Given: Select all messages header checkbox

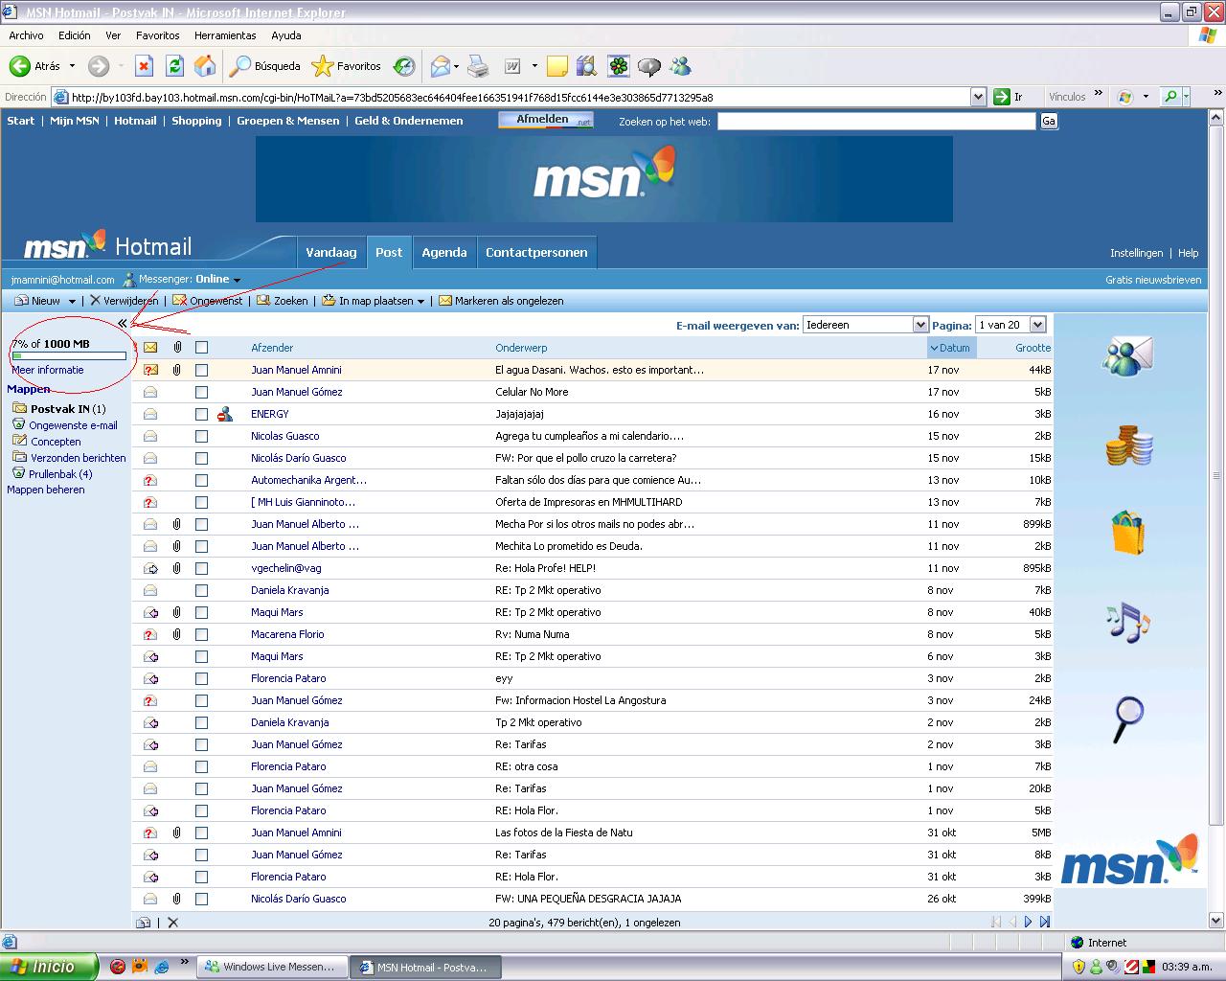Looking at the screenshot, I should (x=201, y=347).
